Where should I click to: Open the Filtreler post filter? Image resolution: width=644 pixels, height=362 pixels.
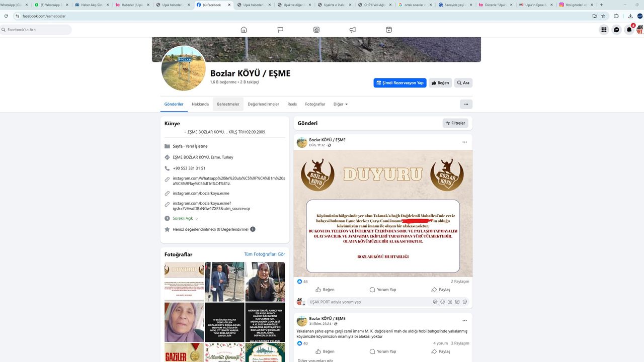(x=455, y=123)
